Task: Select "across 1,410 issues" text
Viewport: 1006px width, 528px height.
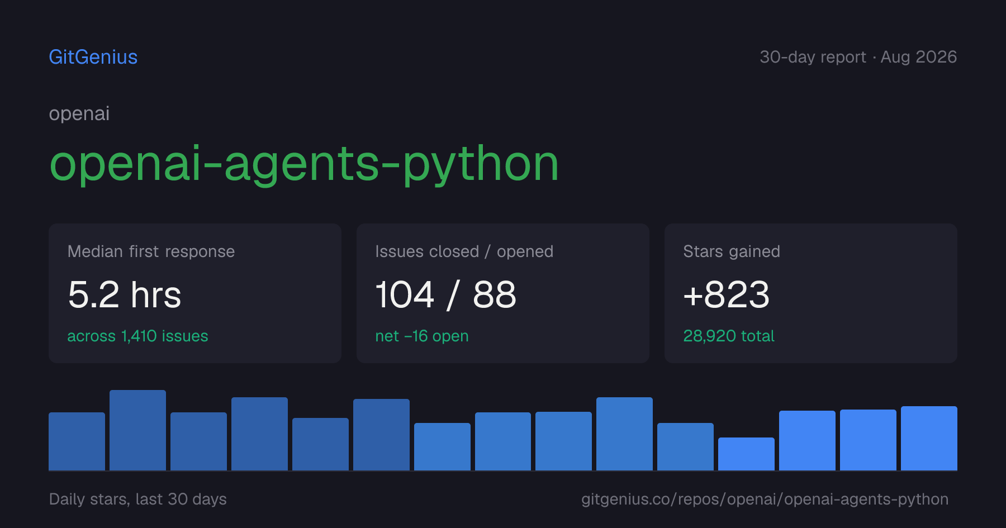Action: [137, 336]
